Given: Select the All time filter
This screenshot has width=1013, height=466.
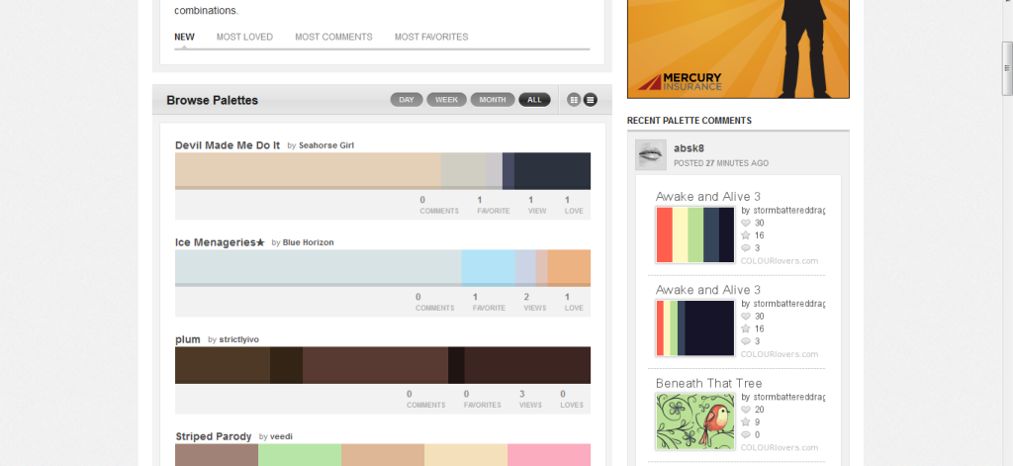Looking at the screenshot, I should click(534, 100).
